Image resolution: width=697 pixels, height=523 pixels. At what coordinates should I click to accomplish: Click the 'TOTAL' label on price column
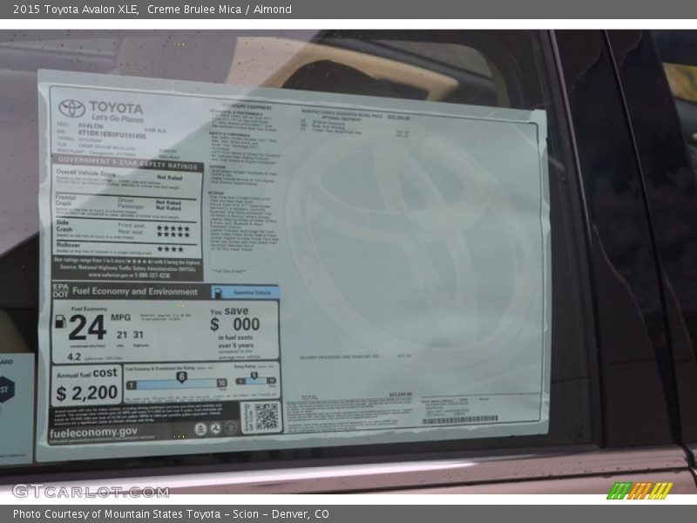[310, 397]
